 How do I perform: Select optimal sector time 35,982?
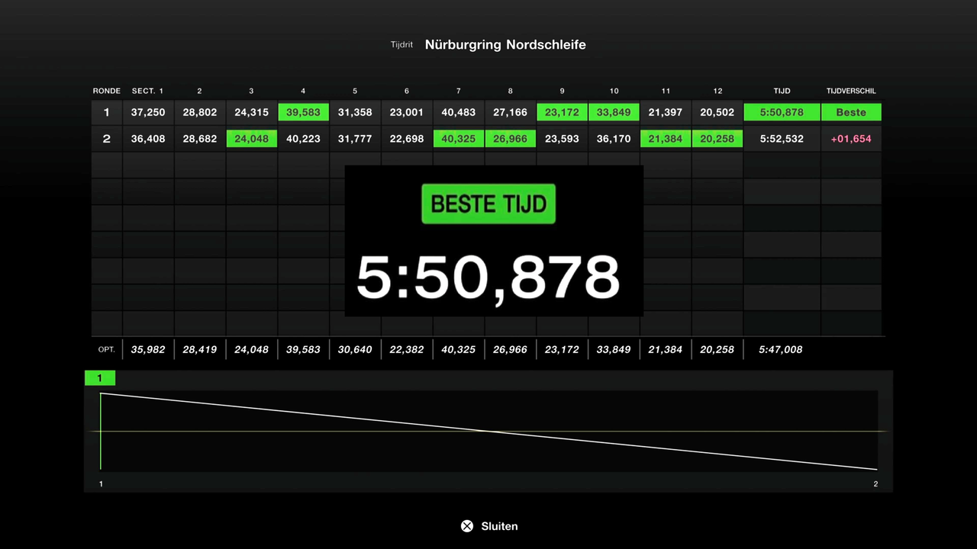click(x=148, y=349)
